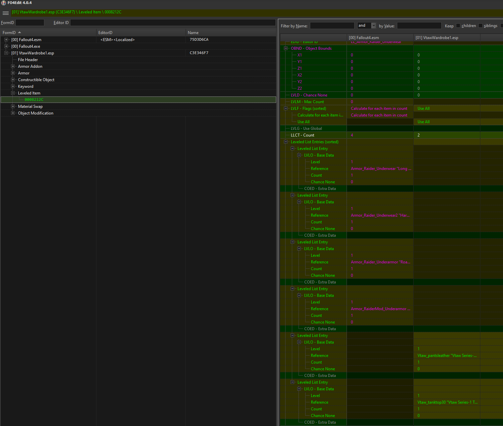Open the hamburger main menu icon
Viewport: 503px width, 426px height.
6,13
